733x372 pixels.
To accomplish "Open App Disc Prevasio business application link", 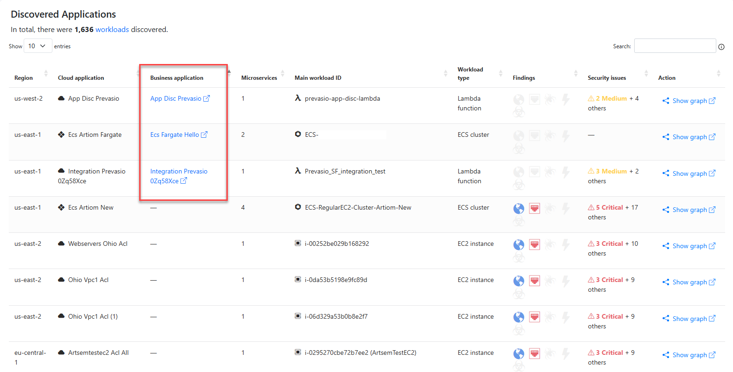I will click(x=176, y=99).
